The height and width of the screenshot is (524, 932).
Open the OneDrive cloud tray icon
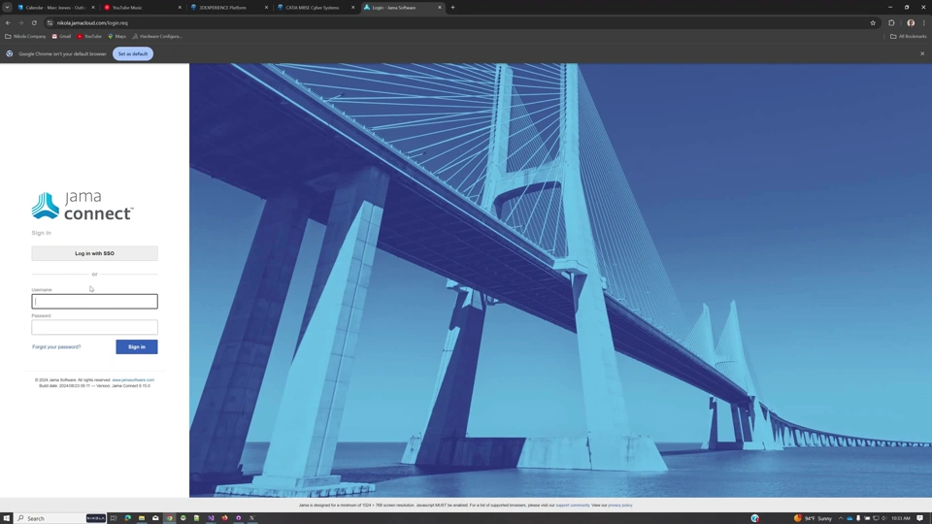tap(849, 518)
